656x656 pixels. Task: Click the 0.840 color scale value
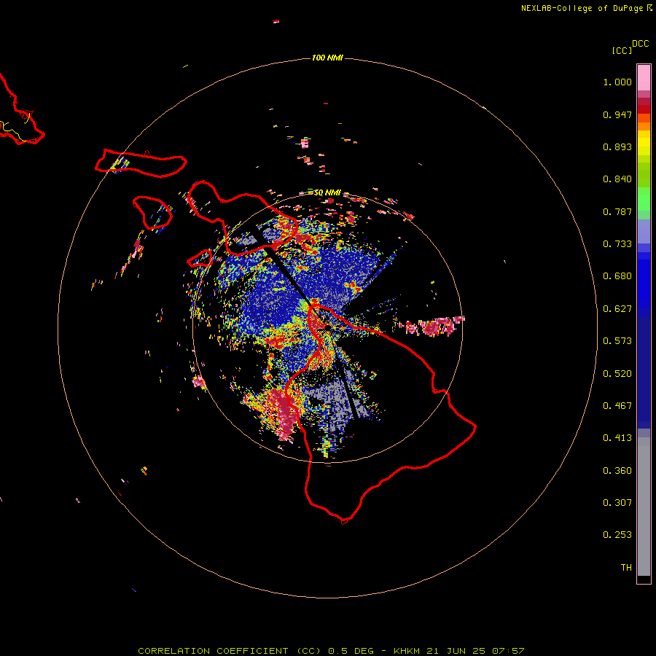(617, 179)
